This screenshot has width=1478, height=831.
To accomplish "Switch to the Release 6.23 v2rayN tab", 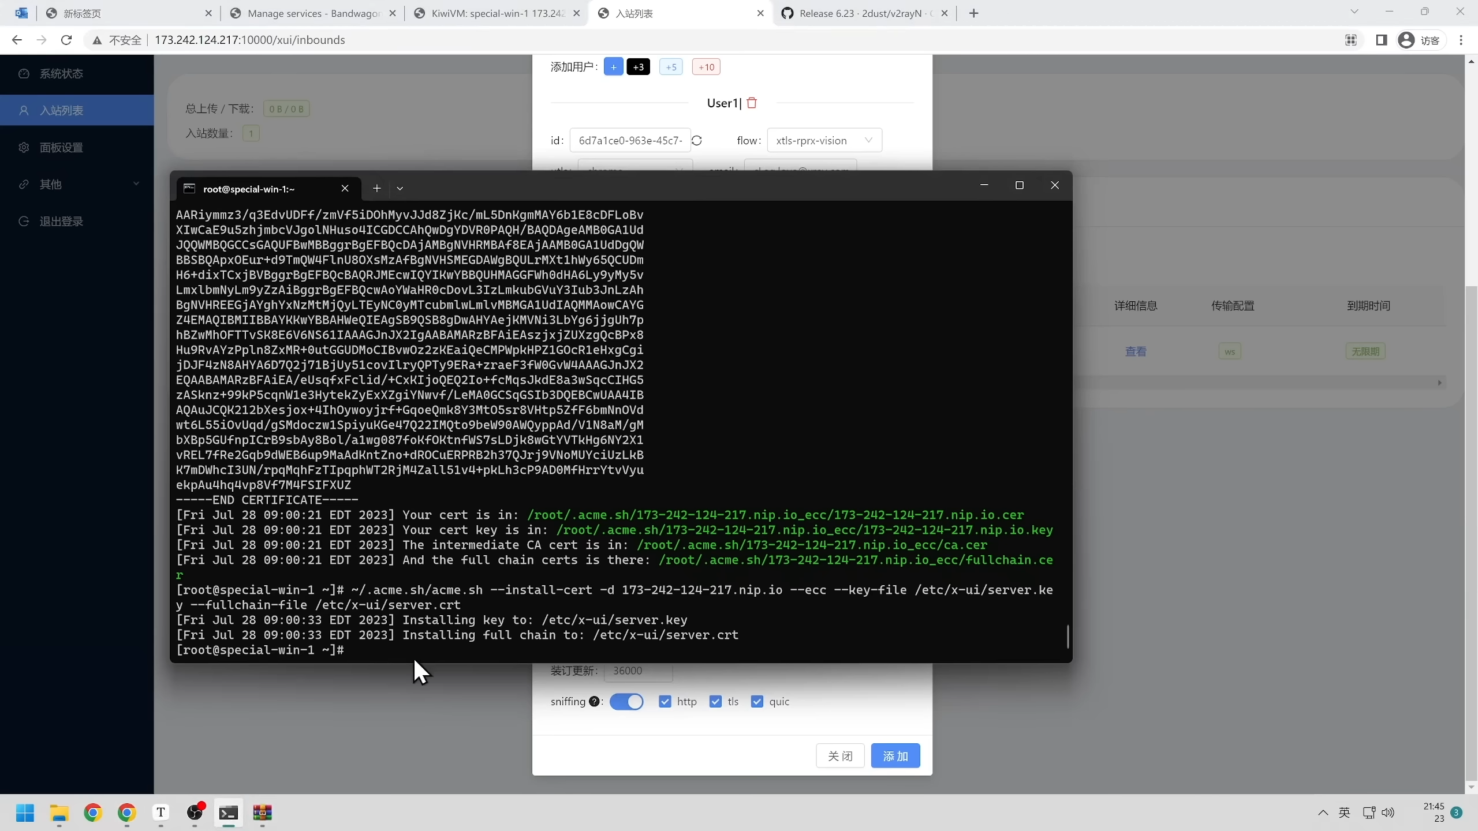I will (865, 13).
